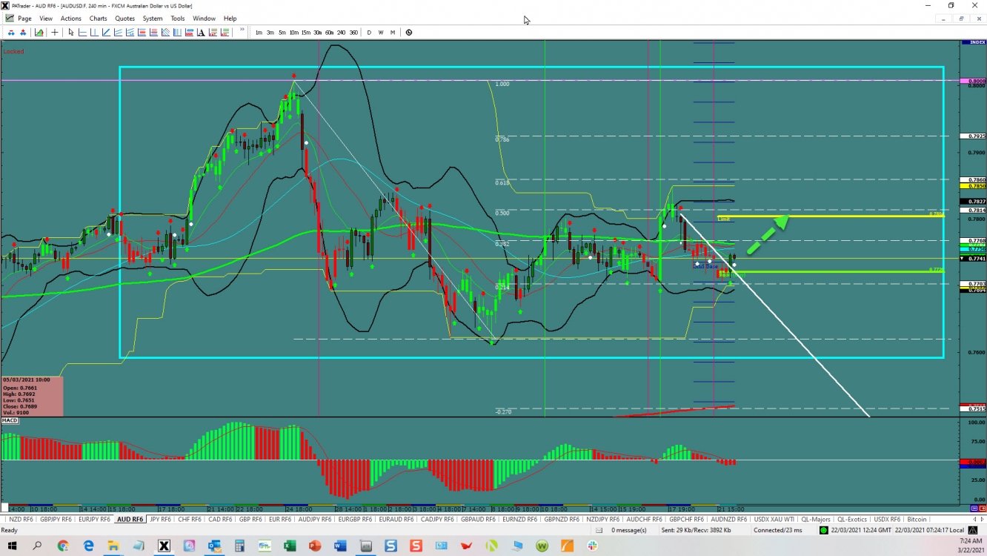Click the INDEX button above price axis
Viewport: 987px width, 556px height.
point(972,42)
